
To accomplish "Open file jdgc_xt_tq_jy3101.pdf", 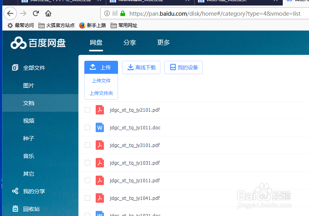I will (x=135, y=145).
